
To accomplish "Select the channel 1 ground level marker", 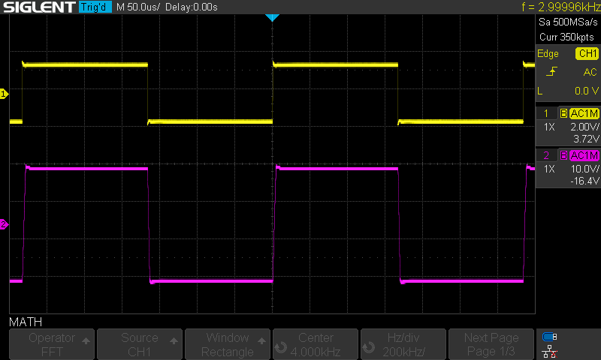I will click(4, 94).
